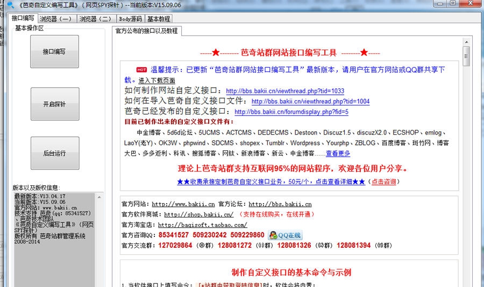Open the http://www.bakii.cn official site link
Image resolution: width=484 pixels, height=287 pixels.
[183, 204]
